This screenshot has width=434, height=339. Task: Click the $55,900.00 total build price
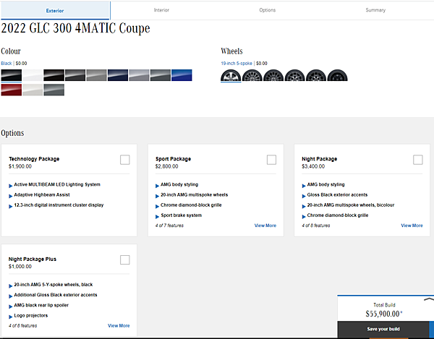pos(383,314)
